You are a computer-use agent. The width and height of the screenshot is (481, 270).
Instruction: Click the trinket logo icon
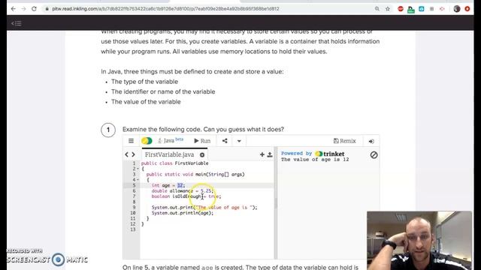(x=147, y=141)
